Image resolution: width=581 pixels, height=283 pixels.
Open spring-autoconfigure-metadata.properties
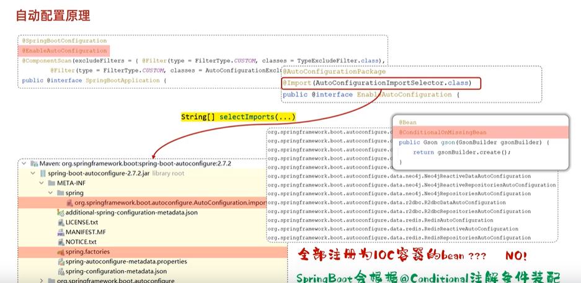(126, 261)
